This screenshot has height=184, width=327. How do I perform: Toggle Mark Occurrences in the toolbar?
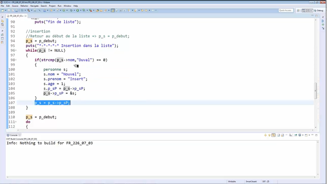(x=113, y=11)
